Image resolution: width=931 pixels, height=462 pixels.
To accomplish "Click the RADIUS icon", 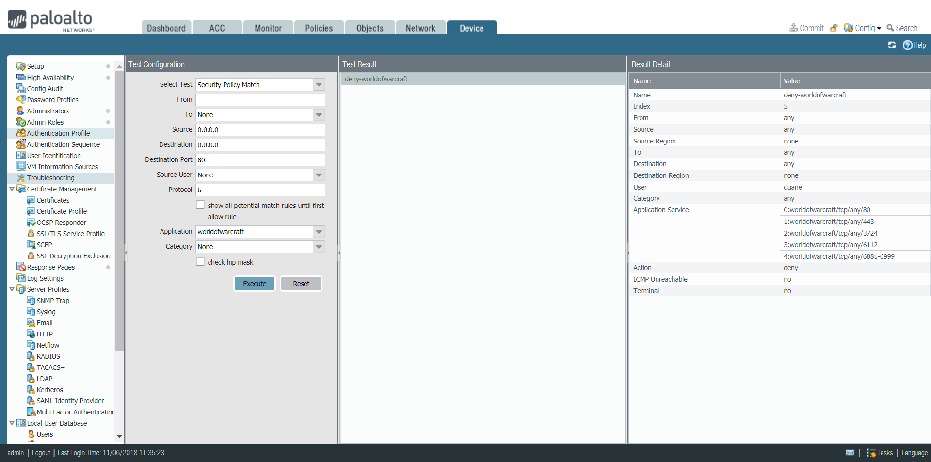I will tap(31, 356).
